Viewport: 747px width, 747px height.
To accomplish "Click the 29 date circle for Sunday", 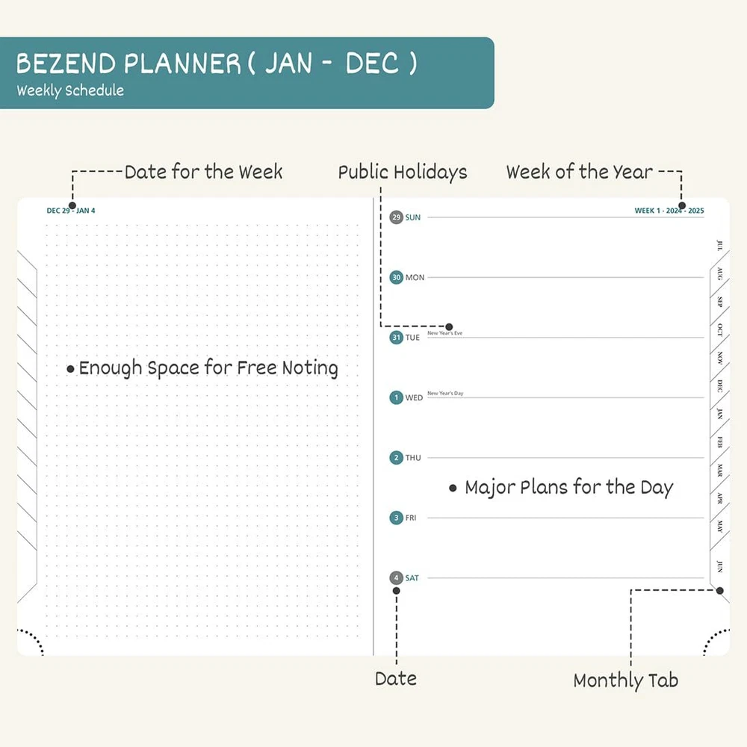I will pos(396,217).
